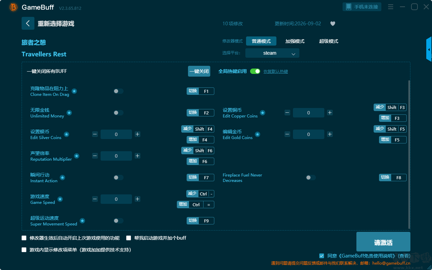Increase Reputation Multiplier with plus icon
The height and width of the screenshot is (270, 432).
[x=137, y=156]
